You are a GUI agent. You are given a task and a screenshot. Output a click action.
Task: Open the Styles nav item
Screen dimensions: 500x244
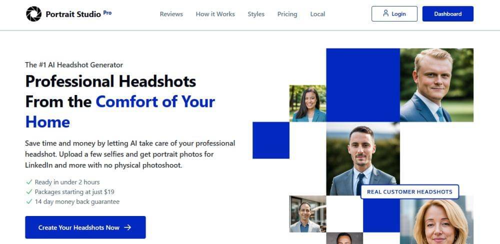point(256,14)
